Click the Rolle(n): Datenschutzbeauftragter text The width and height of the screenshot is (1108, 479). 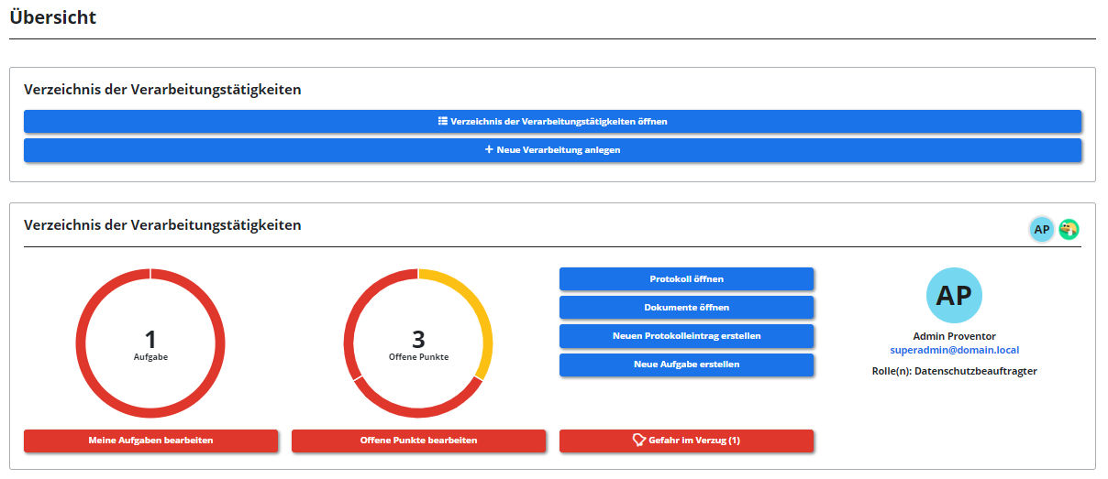point(954,371)
